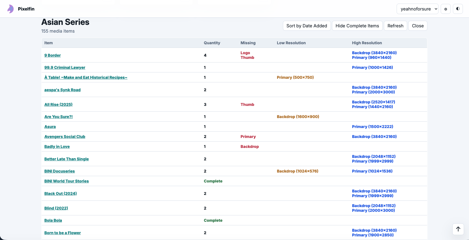The image size is (469, 240).
Task: Open the Asura link
Action: pos(50,127)
